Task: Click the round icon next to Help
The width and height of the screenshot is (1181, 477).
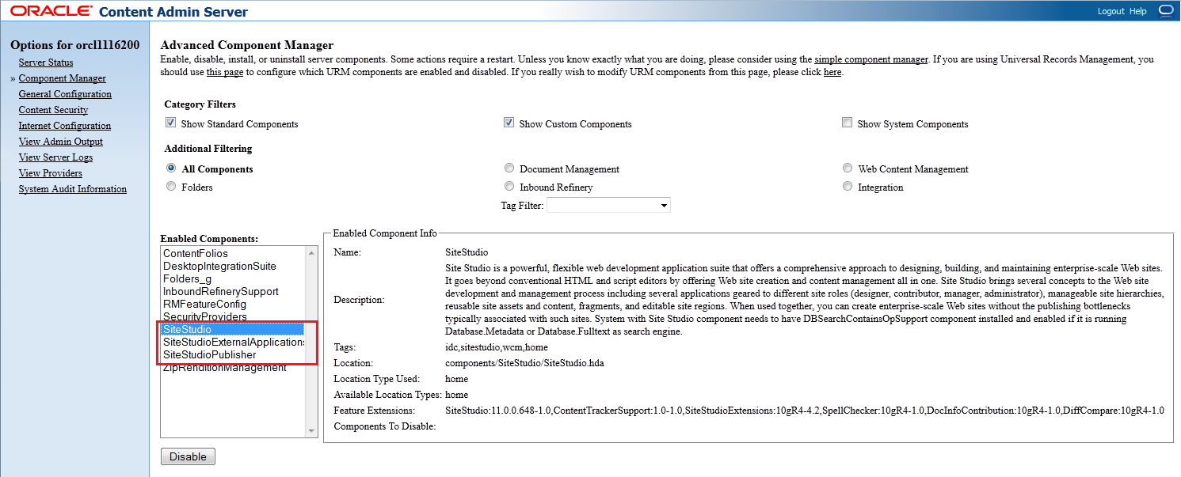Action: (1164, 10)
